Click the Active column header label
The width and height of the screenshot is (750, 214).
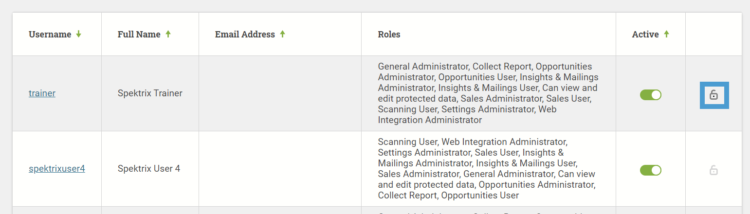click(x=645, y=35)
